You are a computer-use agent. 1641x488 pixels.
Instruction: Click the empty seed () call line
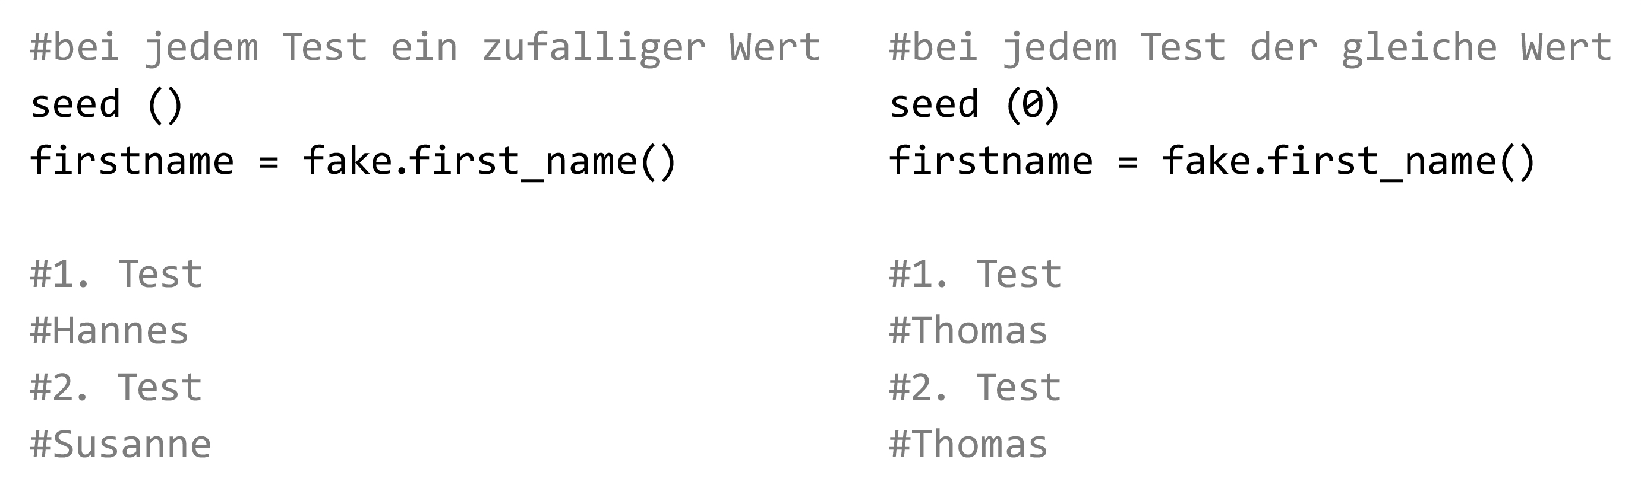(106, 104)
